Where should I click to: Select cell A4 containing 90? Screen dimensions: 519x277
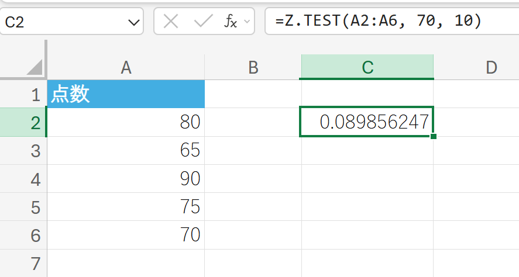pyautogui.click(x=126, y=179)
